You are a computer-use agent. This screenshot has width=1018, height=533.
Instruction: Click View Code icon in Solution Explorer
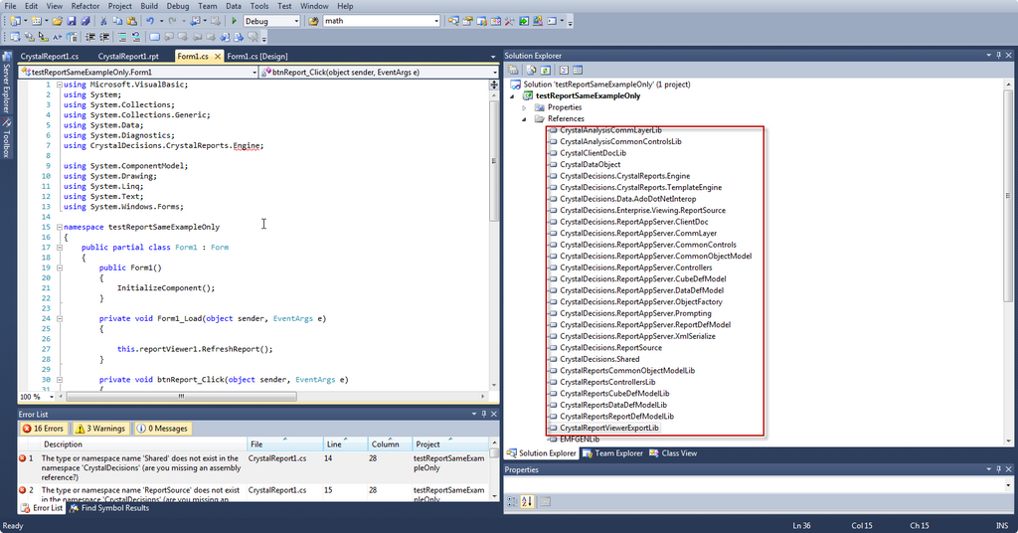tap(564, 71)
